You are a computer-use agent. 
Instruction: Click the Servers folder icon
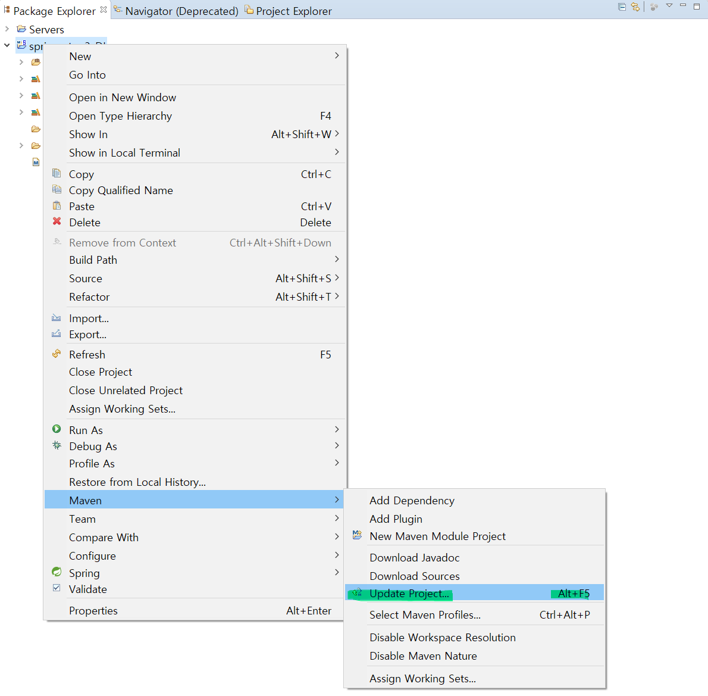(x=21, y=29)
